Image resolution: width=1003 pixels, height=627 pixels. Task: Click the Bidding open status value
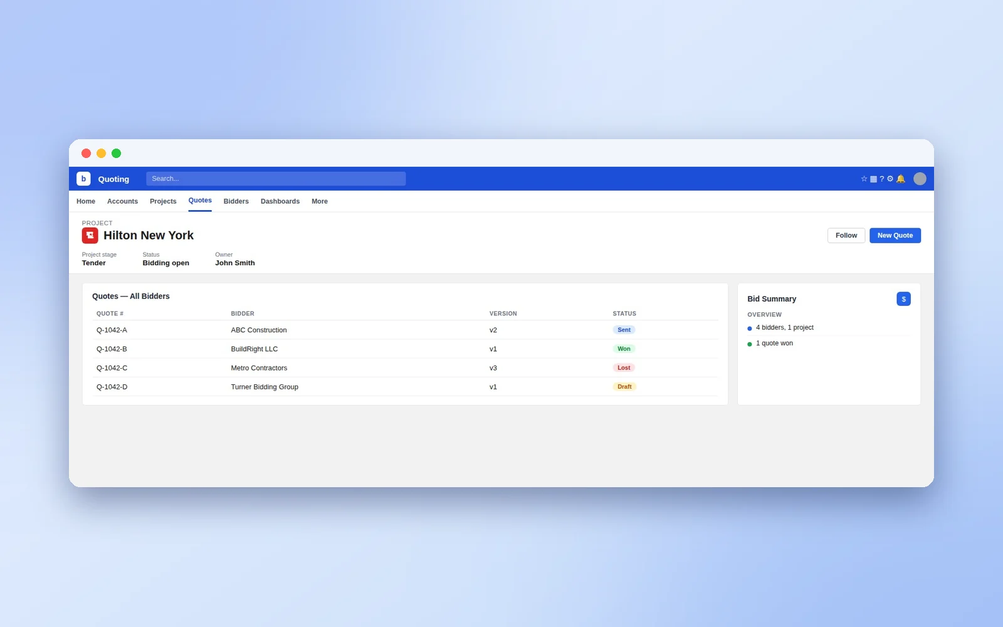coord(165,263)
